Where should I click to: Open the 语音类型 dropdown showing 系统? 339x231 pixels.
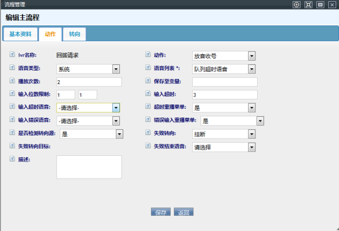click(x=88, y=69)
